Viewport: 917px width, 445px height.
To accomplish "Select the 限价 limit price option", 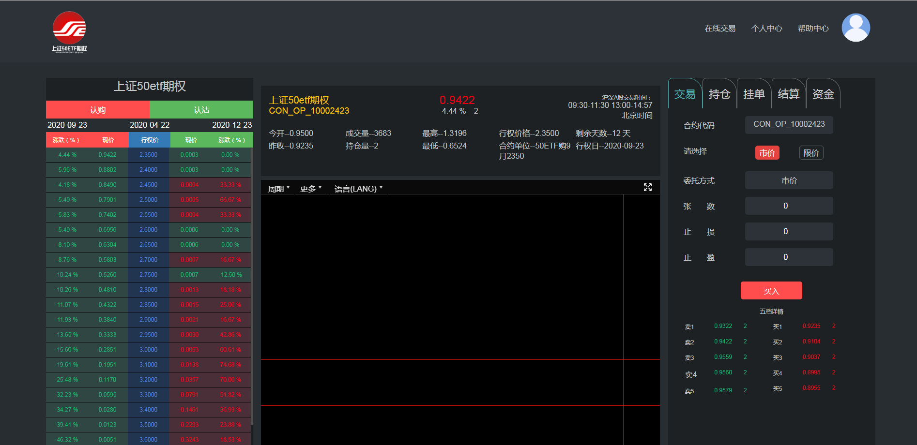I will coord(810,153).
